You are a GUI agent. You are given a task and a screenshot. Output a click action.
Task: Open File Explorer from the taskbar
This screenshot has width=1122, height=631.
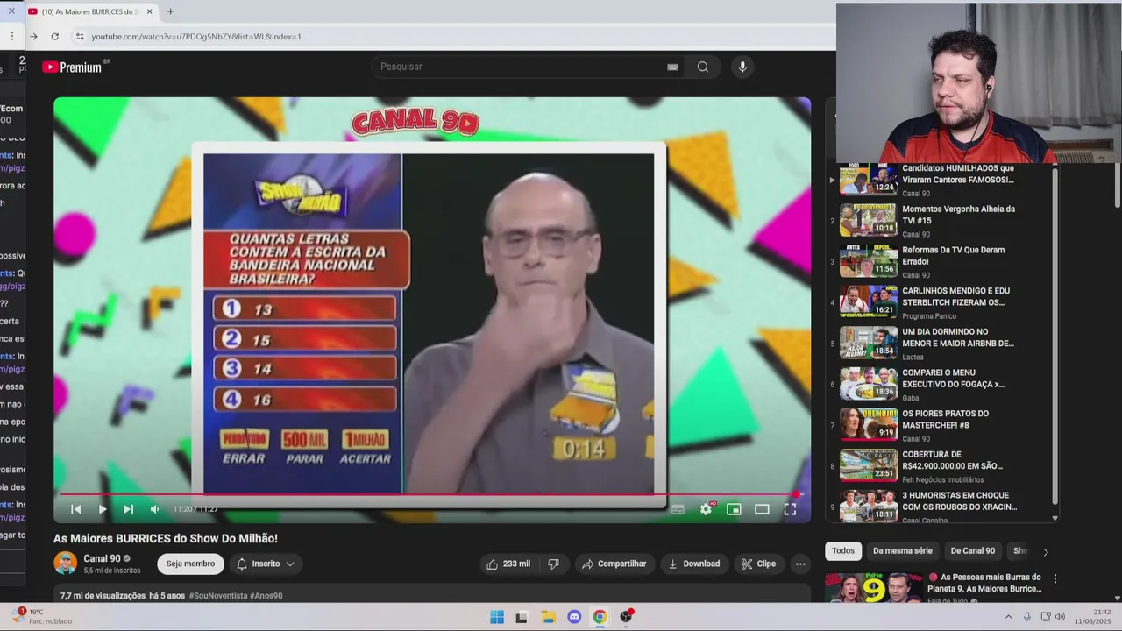pos(548,617)
